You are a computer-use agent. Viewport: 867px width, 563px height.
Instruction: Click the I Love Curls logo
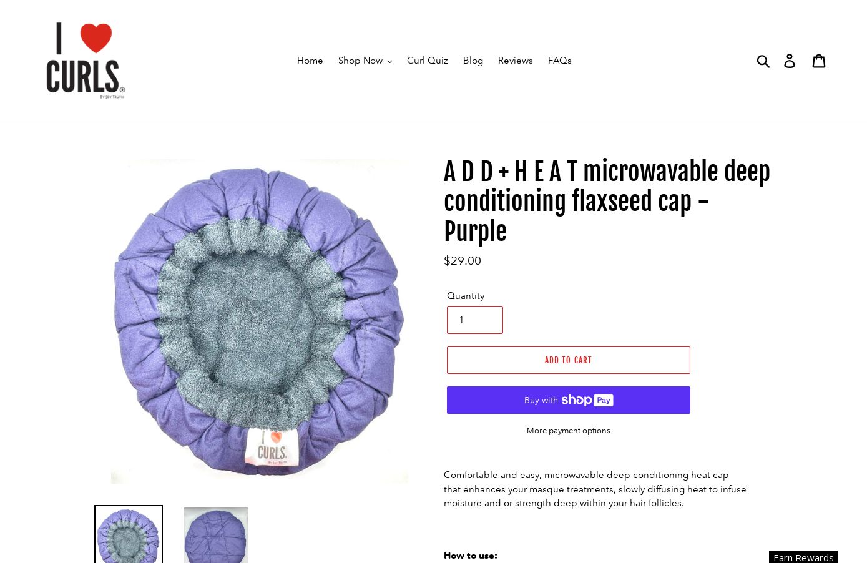(86, 61)
